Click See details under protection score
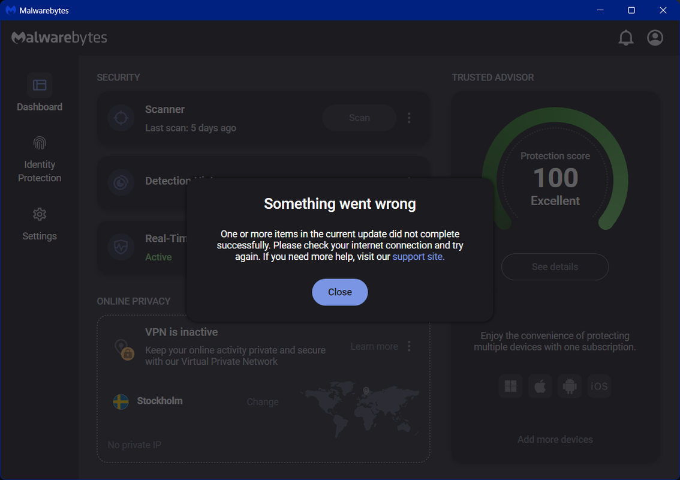 555,266
